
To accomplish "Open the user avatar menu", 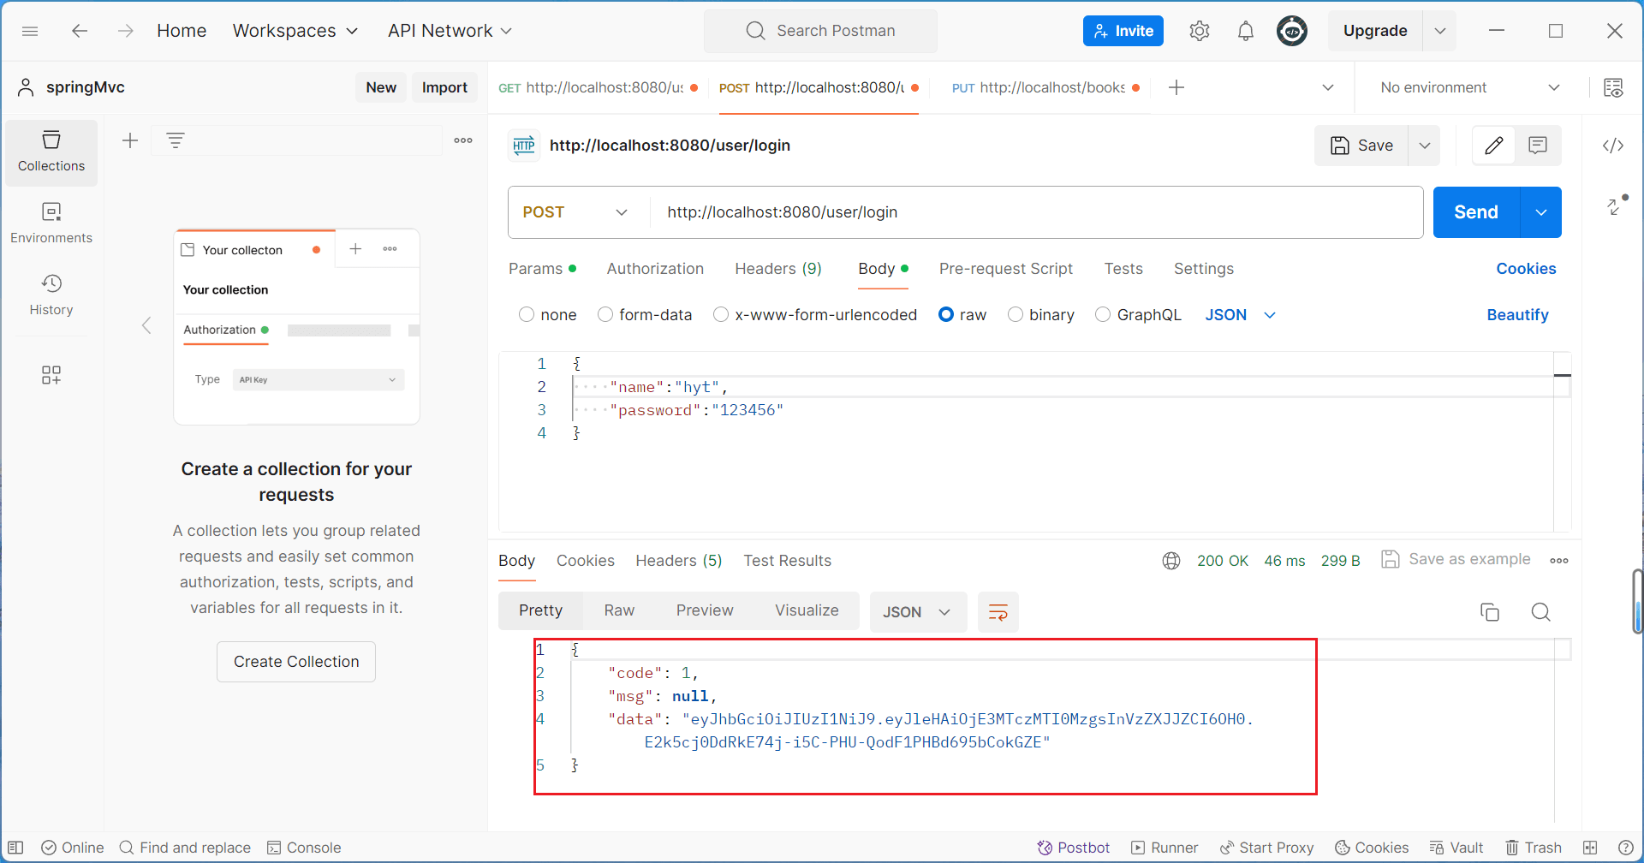I will pos(1292,31).
